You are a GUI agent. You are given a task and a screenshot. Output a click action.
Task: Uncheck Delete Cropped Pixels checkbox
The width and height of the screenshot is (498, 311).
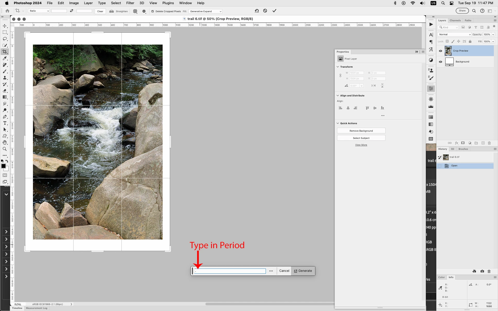(153, 11)
